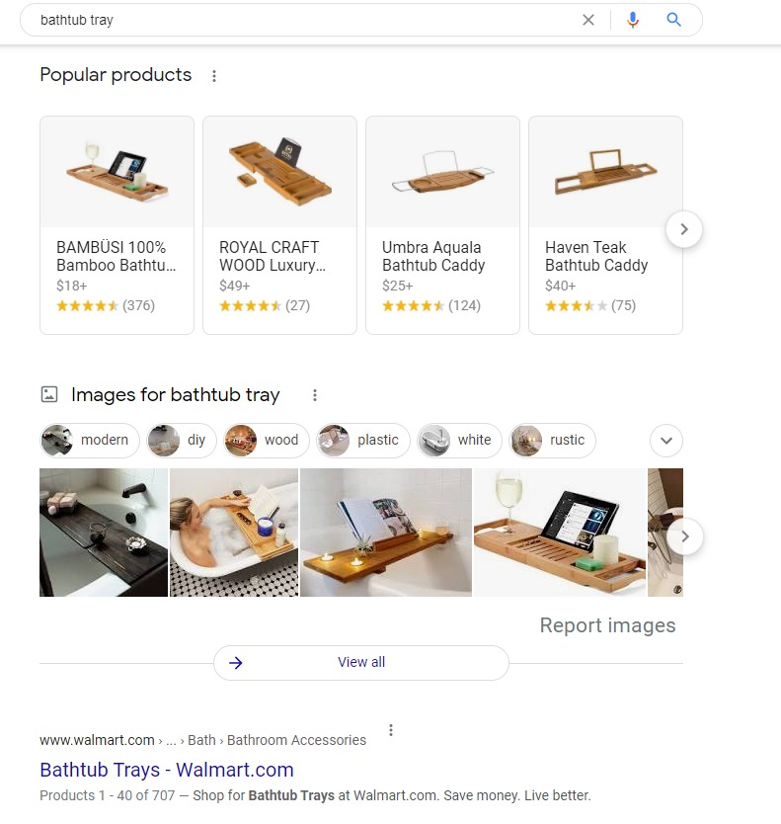The width and height of the screenshot is (781, 824).
Task: Open the BAMBÜSI 100% Bamboo Bathtub product thumbnail
Action: point(117,171)
